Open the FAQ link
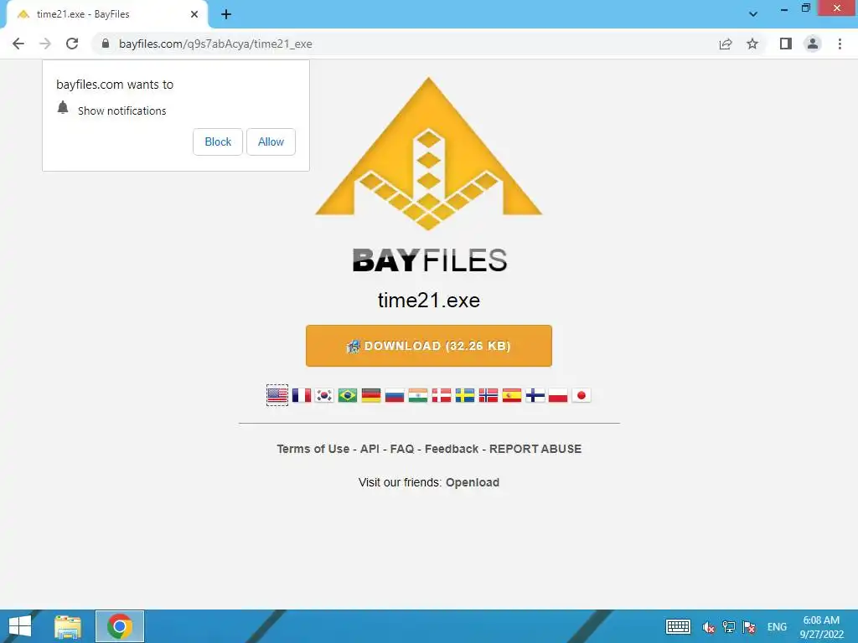The width and height of the screenshot is (858, 643). (x=402, y=449)
